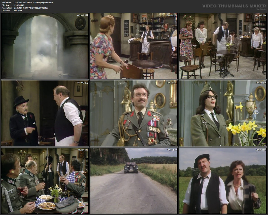The width and height of the screenshot is (268, 215).
Task: Click the 'Duration' label
Action: 6,10
